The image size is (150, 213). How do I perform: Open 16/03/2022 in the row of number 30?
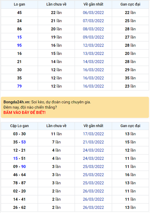(93, 70)
